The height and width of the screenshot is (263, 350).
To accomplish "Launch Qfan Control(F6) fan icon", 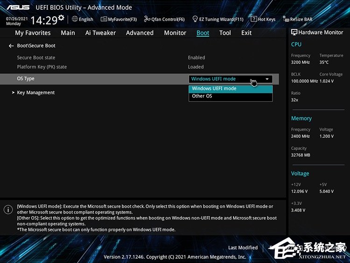I will (x=147, y=19).
